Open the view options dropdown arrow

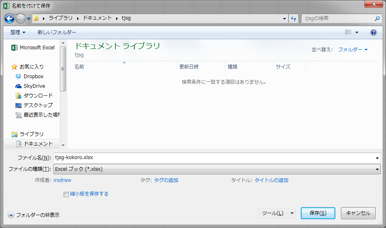[357, 32]
